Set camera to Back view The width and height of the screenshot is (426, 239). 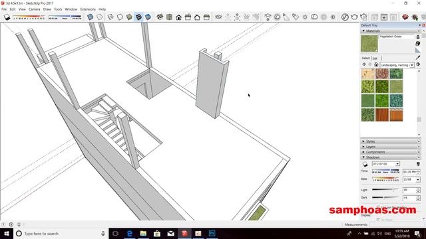(197, 17)
